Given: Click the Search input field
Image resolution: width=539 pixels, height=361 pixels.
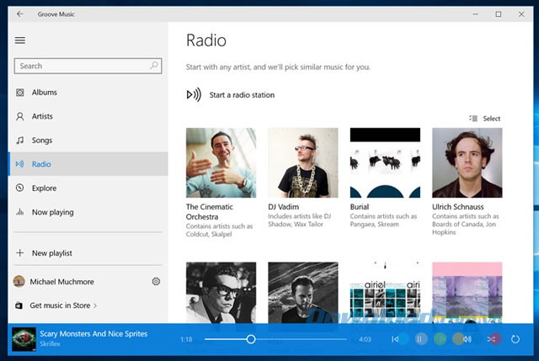Looking at the screenshot, I should coord(80,66).
